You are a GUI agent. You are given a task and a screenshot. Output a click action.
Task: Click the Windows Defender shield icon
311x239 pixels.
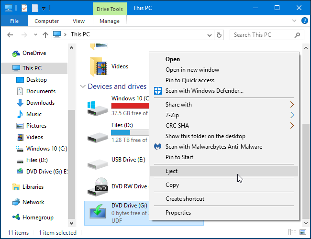click(x=158, y=91)
